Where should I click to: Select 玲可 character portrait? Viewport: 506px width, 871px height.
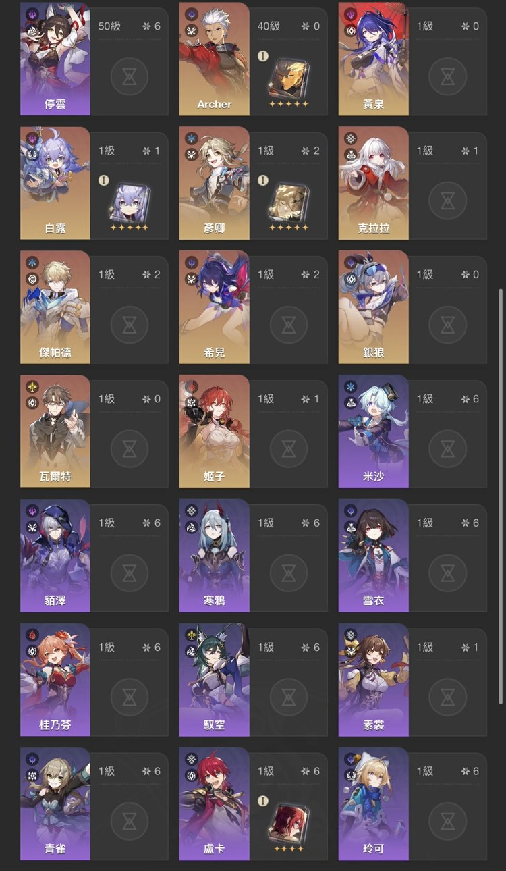pos(373,803)
